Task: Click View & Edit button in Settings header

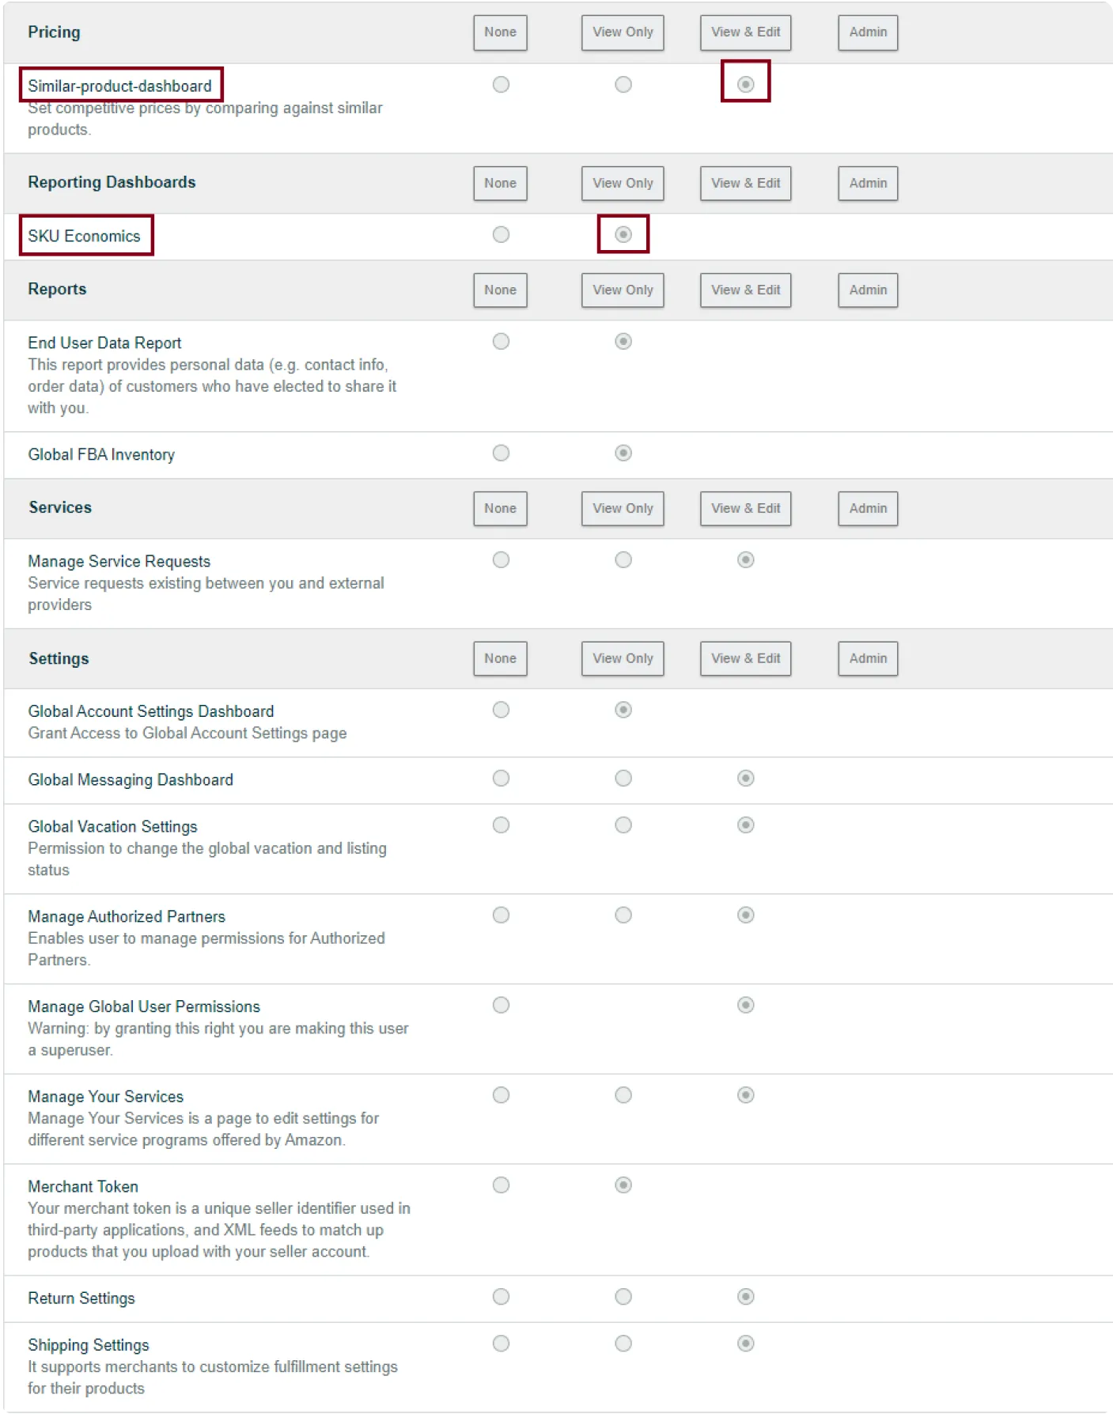Action: pyautogui.click(x=745, y=658)
